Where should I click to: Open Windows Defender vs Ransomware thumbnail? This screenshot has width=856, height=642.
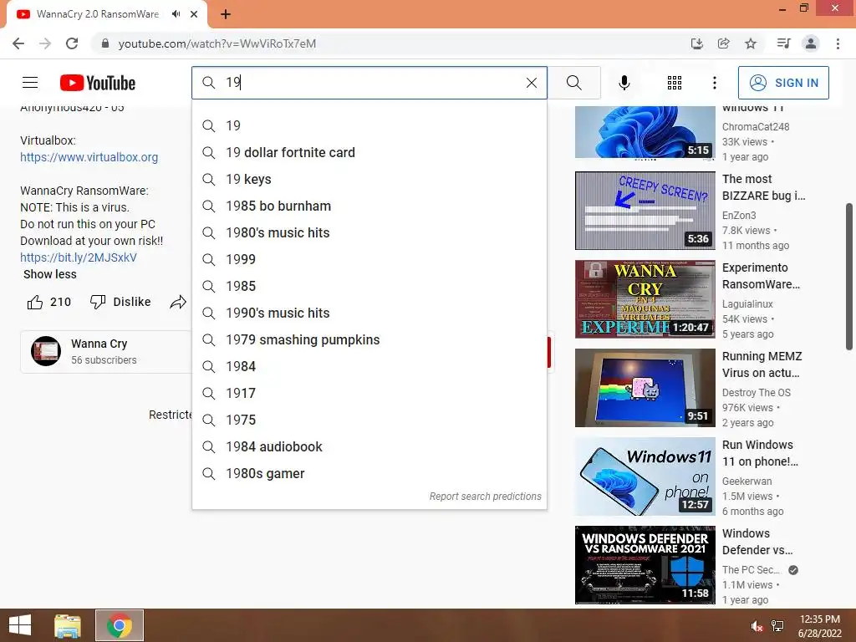(x=645, y=565)
